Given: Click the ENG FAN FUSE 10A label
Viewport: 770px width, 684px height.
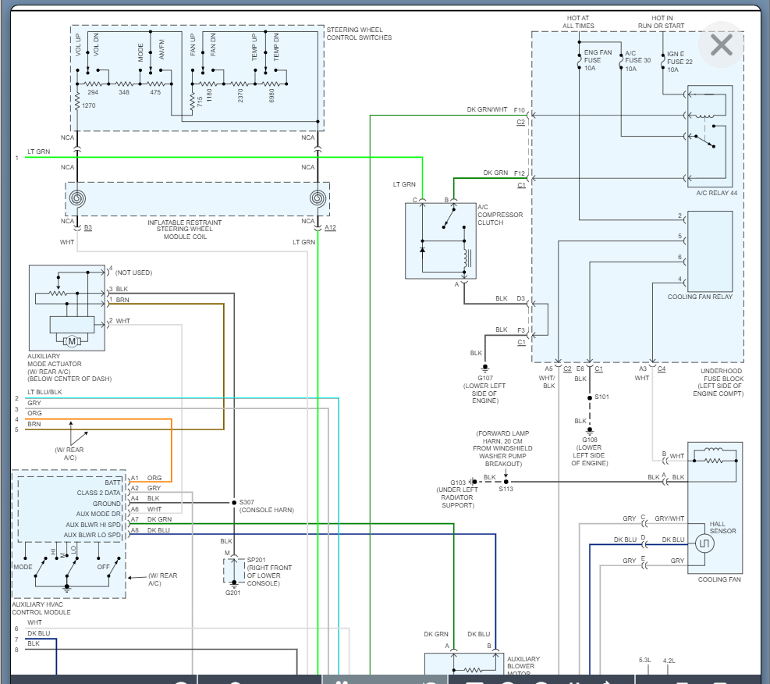Looking at the screenshot, I should point(594,60).
